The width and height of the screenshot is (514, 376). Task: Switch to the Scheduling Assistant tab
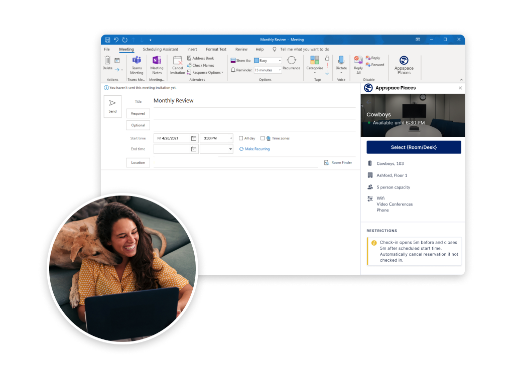(x=160, y=50)
